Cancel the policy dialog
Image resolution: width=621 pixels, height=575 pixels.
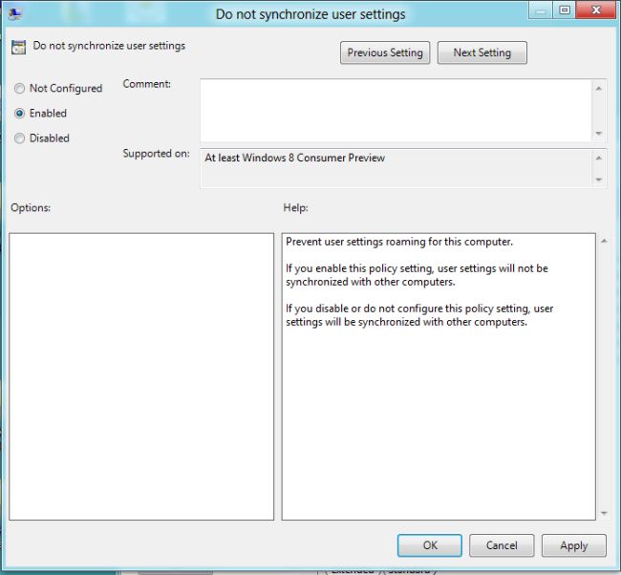pyautogui.click(x=502, y=545)
